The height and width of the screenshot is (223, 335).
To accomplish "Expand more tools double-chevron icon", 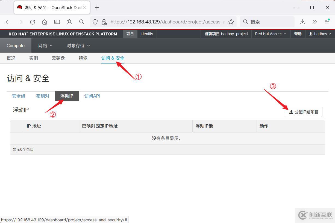I will click(315, 22).
